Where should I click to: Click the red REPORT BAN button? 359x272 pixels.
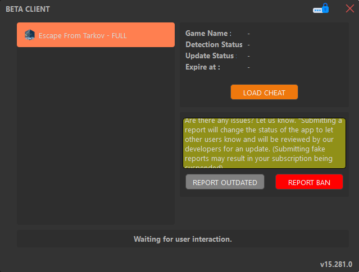(x=309, y=182)
